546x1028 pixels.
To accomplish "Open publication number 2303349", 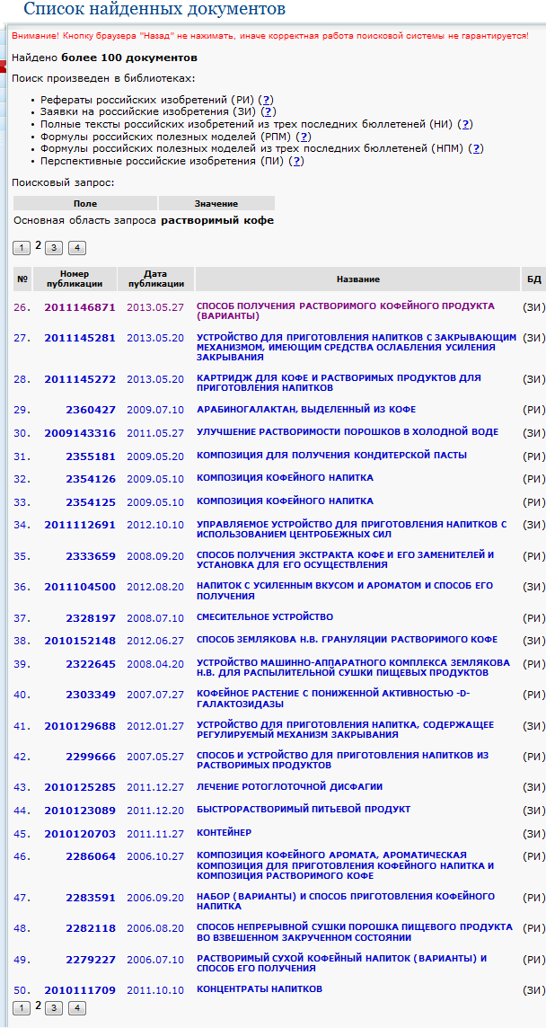I will pos(91,695).
